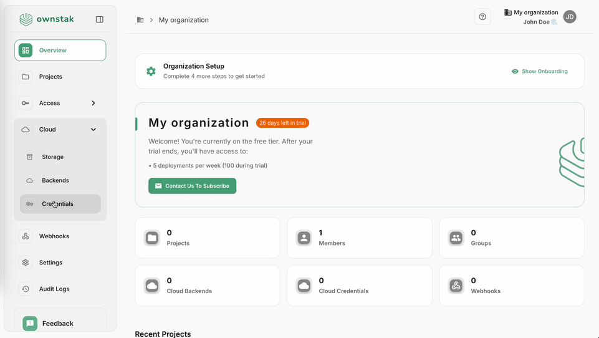This screenshot has width=599, height=338.
Task: Select Storage under Cloud
Action: pos(52,157)
